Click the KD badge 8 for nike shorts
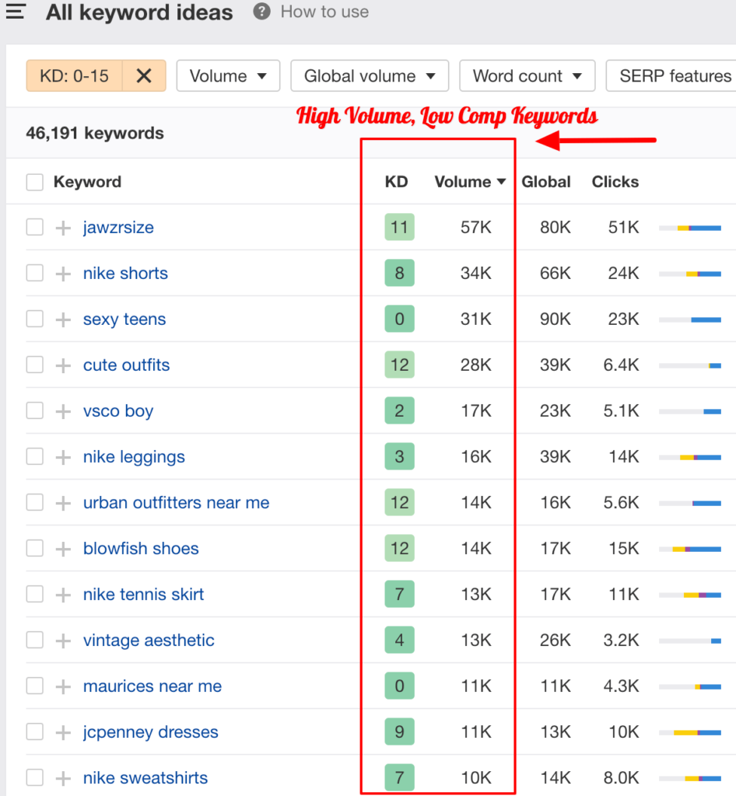 pyautogui.click(x=399, y=273)
